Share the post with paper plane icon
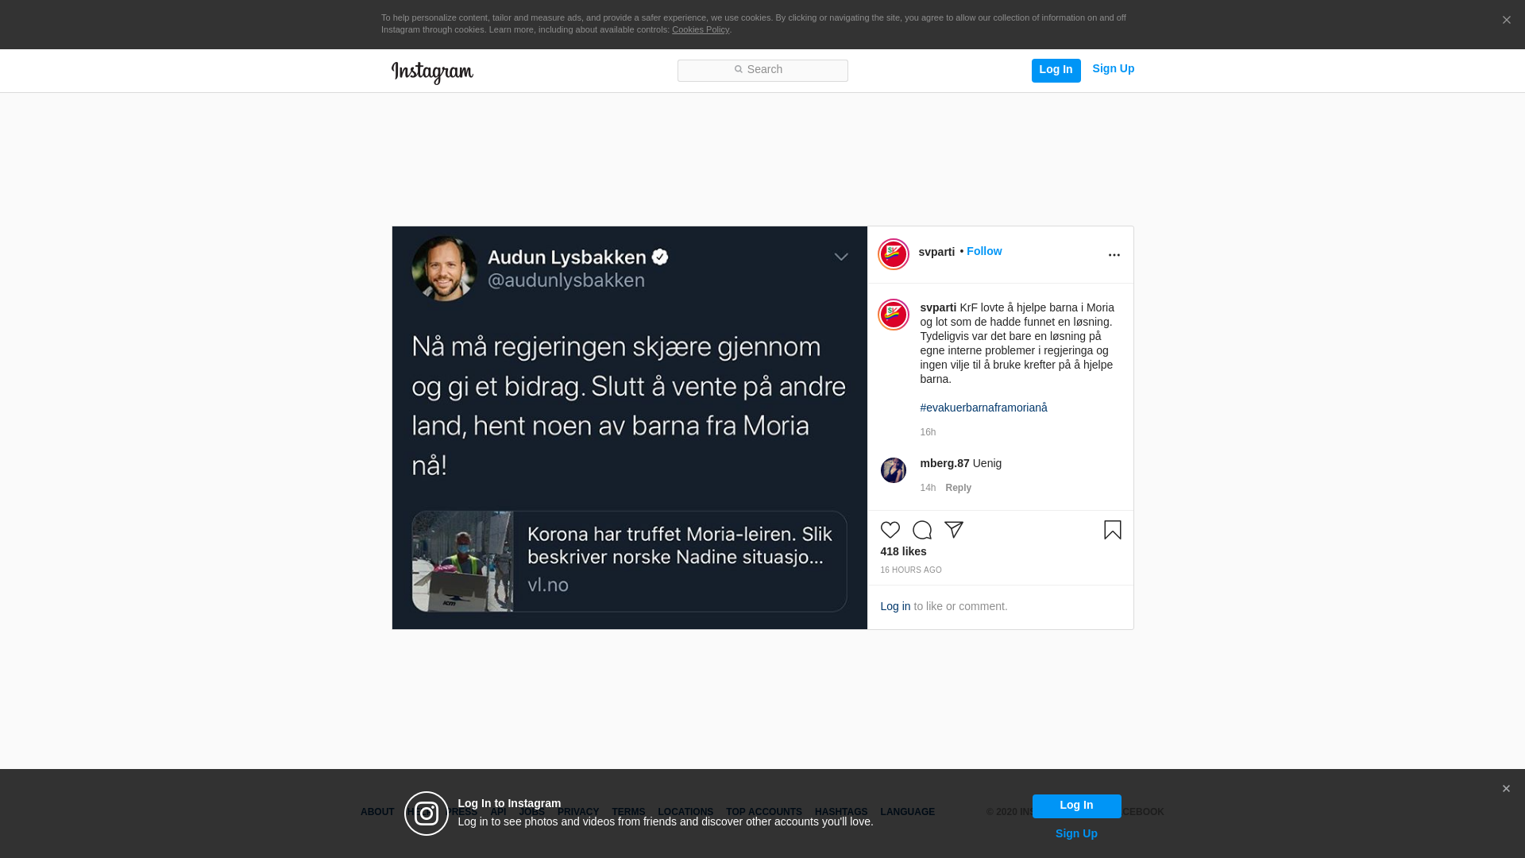1525x858 pixels. (x=954, y=530)
